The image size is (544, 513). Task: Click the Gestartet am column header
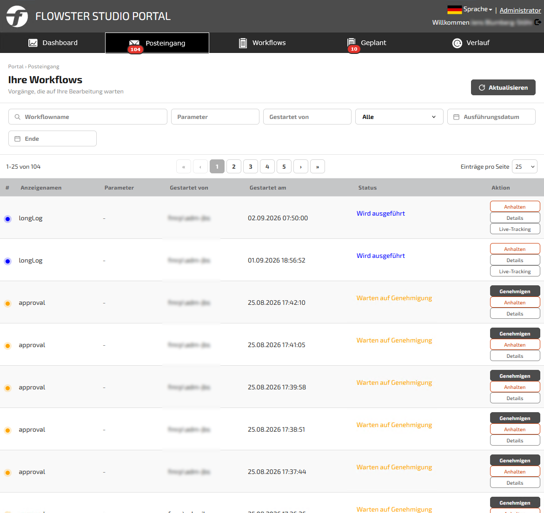pos(268,188)
